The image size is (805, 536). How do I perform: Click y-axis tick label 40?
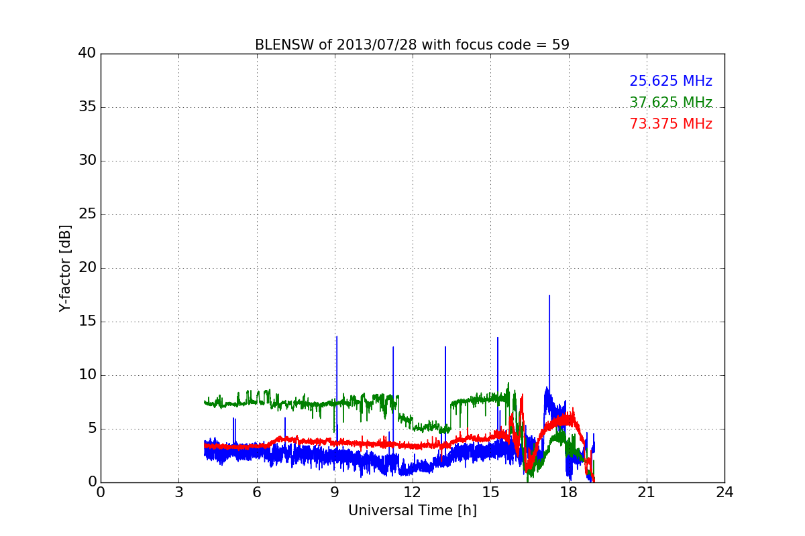(87, 54)
